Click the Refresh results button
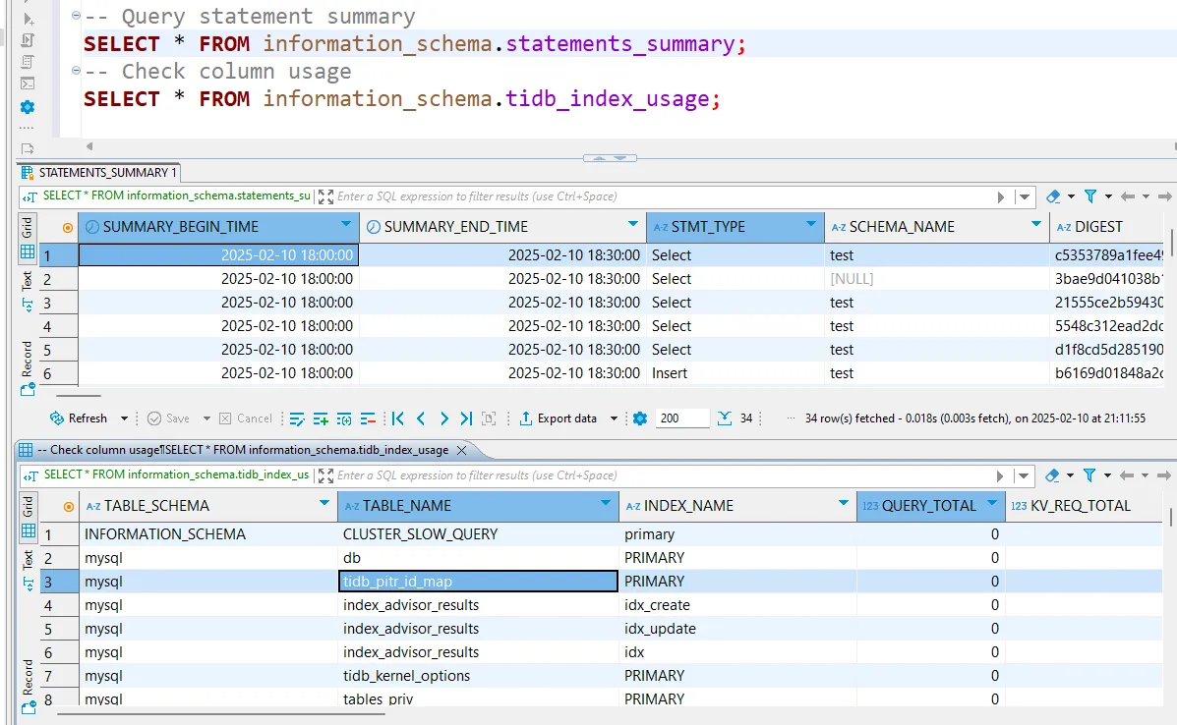 point(79,418)
